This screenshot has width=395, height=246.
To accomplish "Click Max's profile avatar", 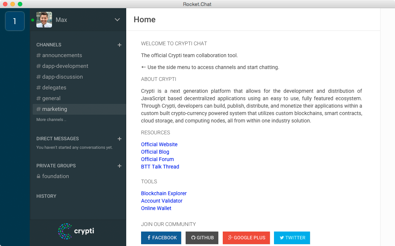I will 44,20.
